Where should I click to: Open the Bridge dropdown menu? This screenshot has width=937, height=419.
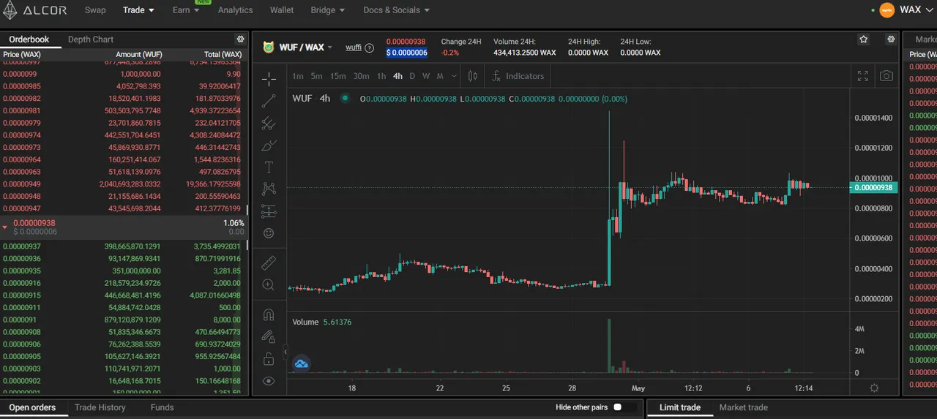[x=327, y=10]
